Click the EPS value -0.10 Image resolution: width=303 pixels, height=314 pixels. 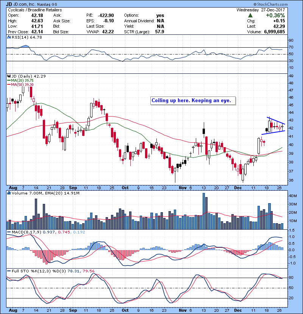click(x=108, y=21)
